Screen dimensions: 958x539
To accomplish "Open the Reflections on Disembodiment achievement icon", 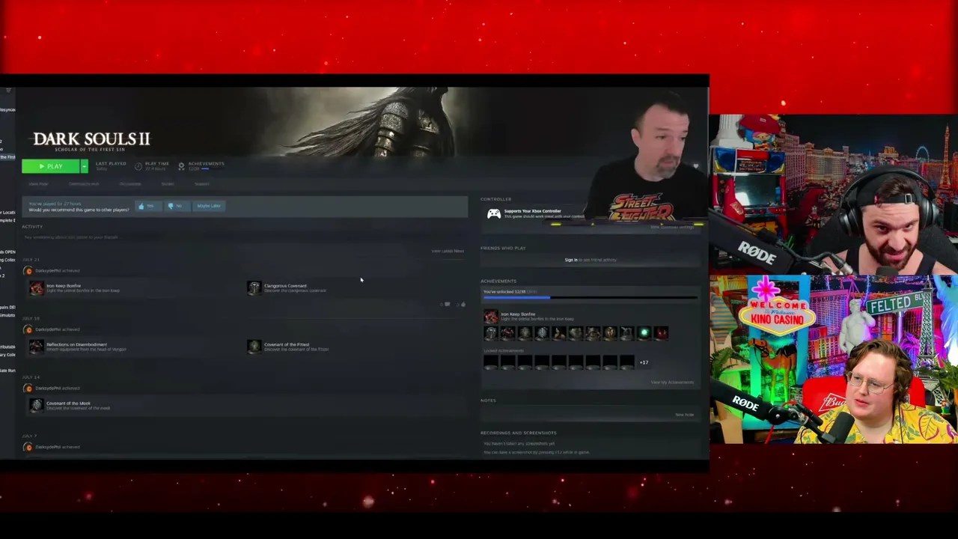I will pyautogui.click(x=36, y=347).
